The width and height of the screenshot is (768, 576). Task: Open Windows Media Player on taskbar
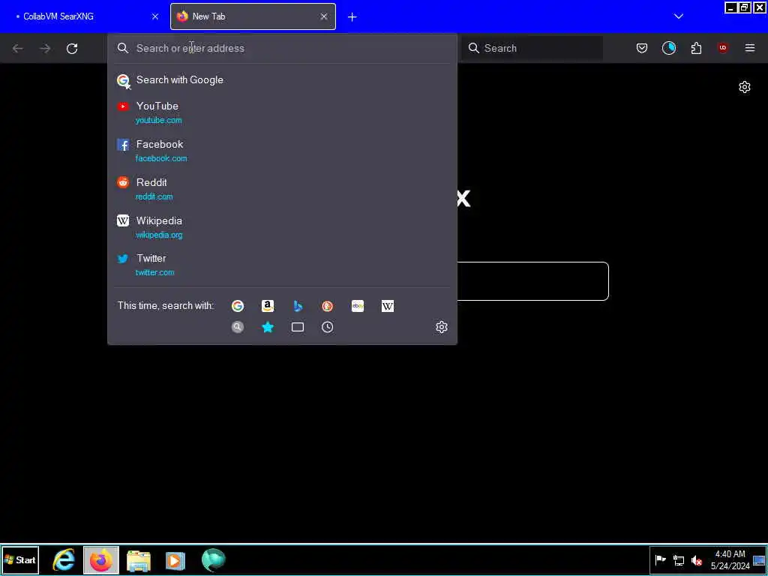click(x=175, y=561)
